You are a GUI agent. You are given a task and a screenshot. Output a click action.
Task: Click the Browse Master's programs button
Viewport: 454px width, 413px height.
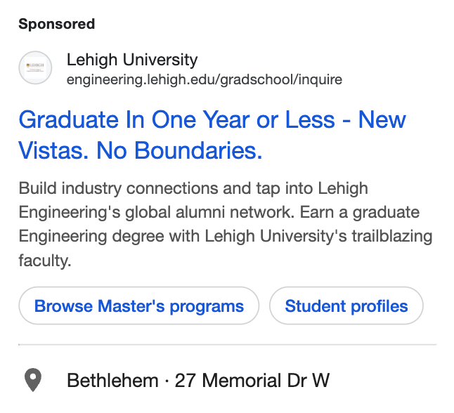point(138,306)
